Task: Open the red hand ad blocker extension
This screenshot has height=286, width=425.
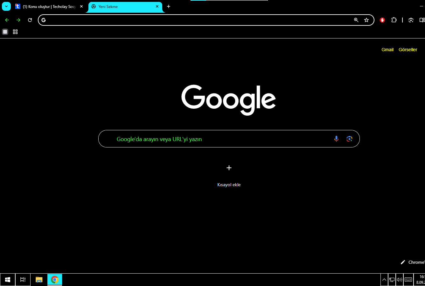Action: (382, 20)
